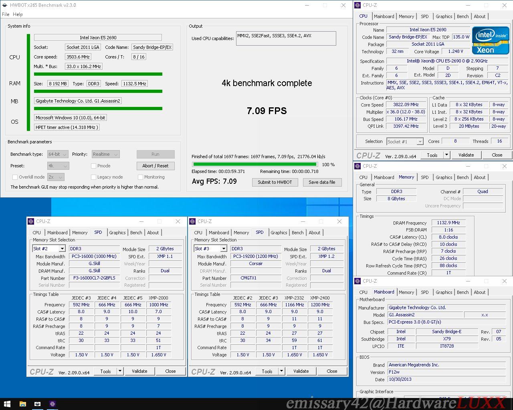Submit the result to HWBOT
The height and width of the screenshot is (410, 513).
275,182
